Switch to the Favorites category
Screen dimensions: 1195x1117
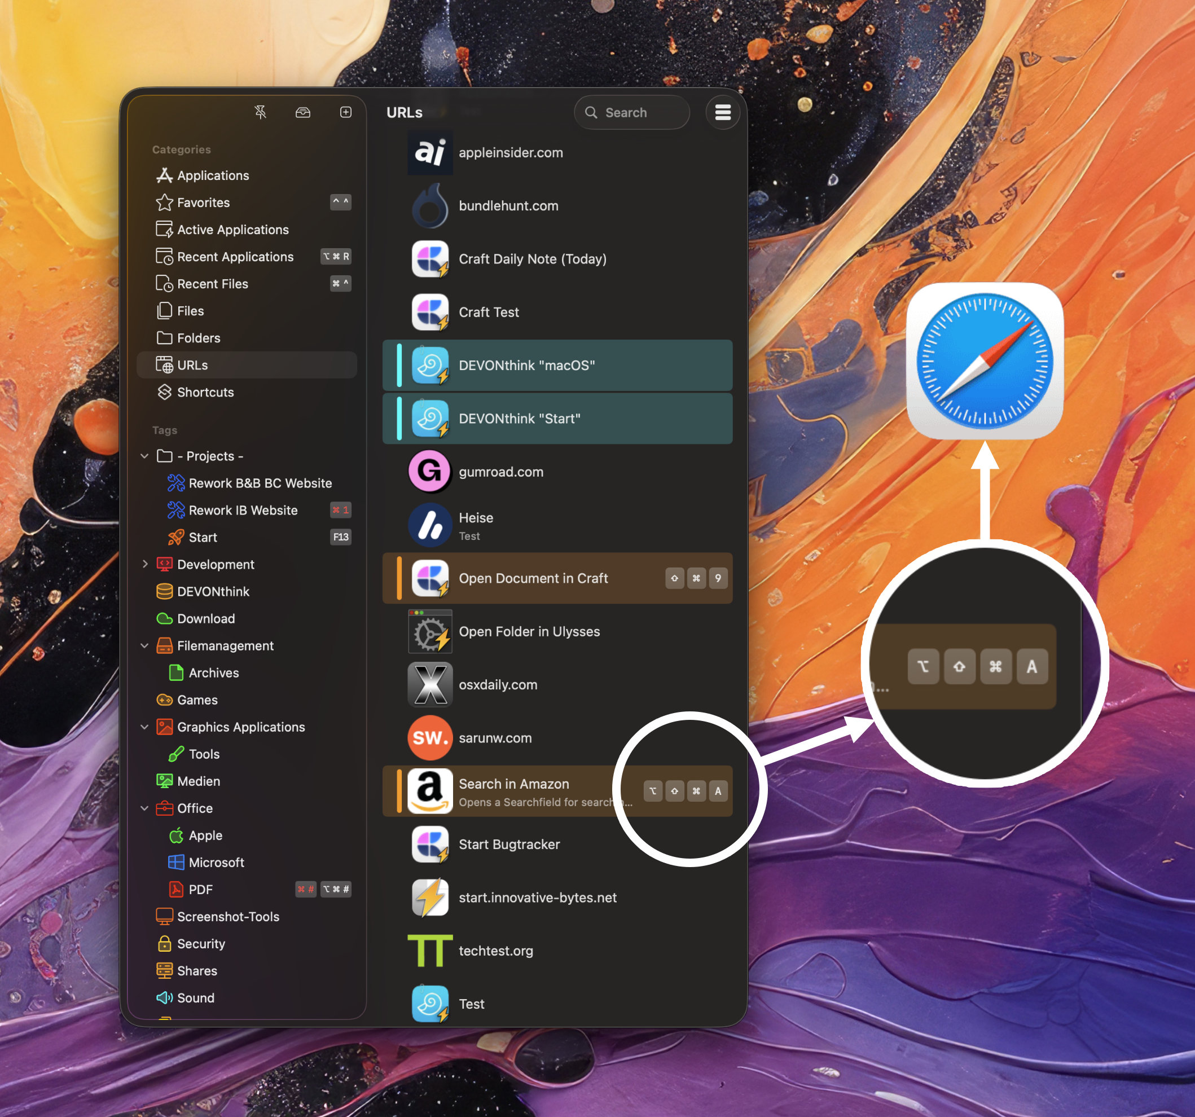tap(203, 203)
